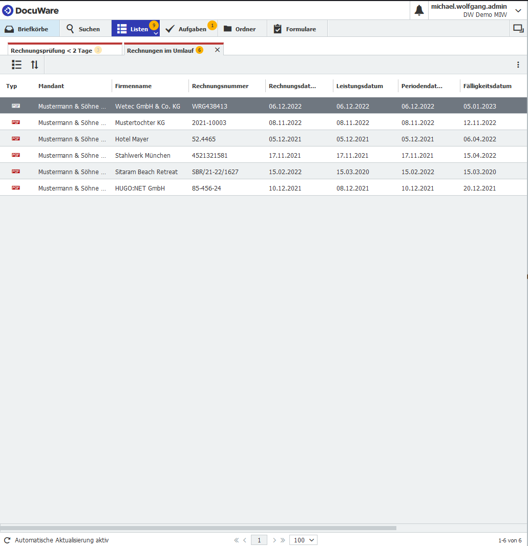This screenshot has width=528, height=546.
Task: Click the DocuWare logo
Action: 30,10
